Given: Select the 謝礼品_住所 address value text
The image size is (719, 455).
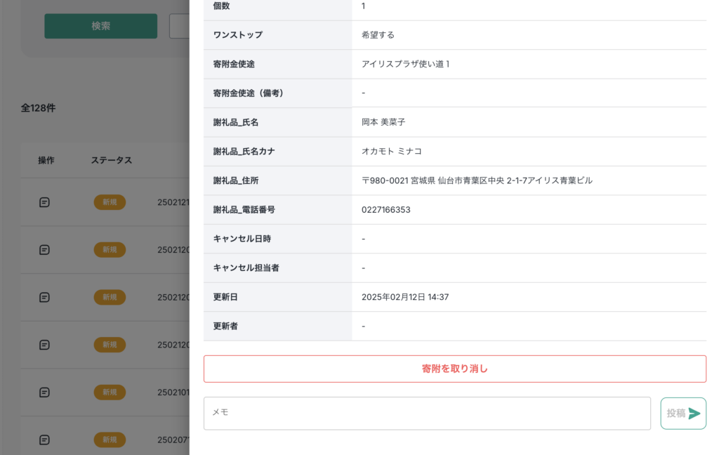Looking at the screenshot, I should (477, 180).
